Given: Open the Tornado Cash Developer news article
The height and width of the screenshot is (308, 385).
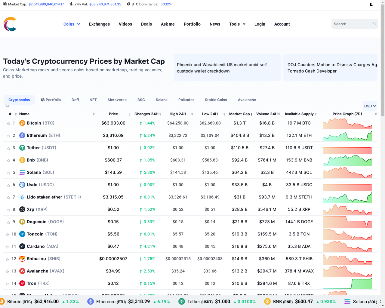Looking at the screenshot, I should point(330,68).
